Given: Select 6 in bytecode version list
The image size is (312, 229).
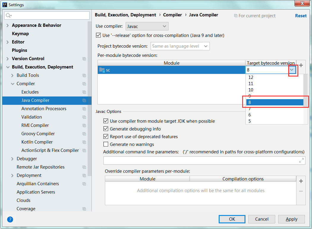Looking at the screenshot, I should [275, 115].
